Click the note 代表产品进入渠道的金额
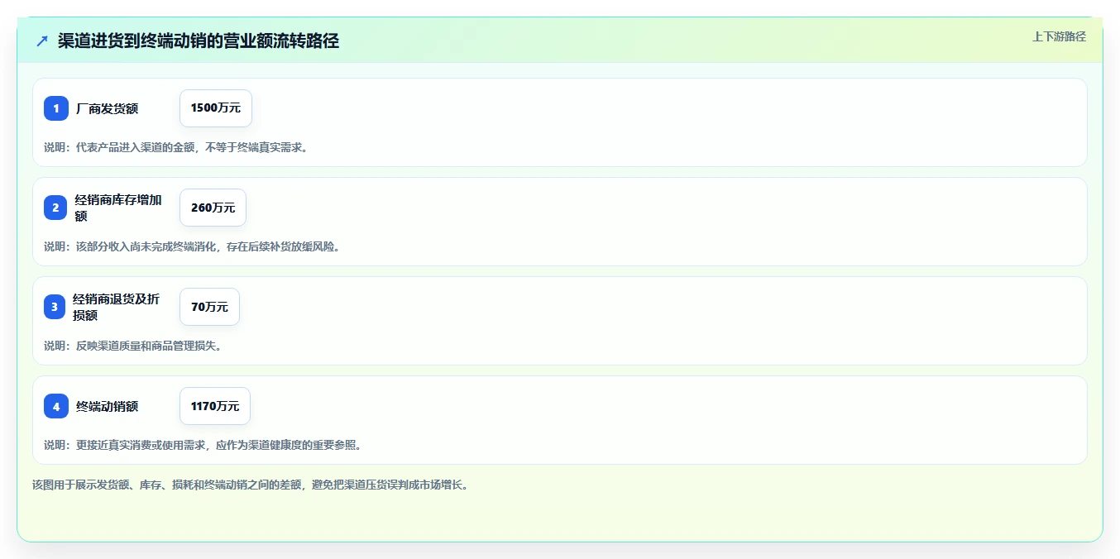The image size is (1120, 559). (x=135, y=147)
